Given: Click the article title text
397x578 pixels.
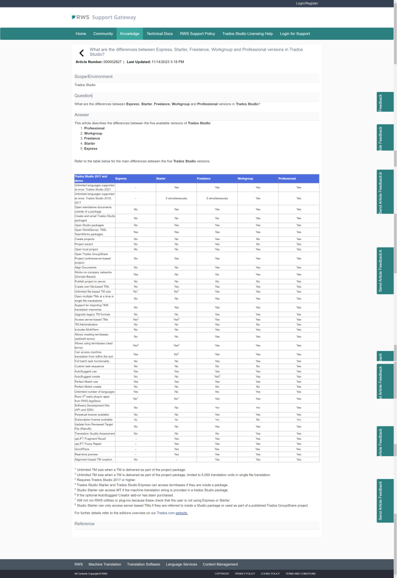Looking at the screenshot, I should click(196, 52).
